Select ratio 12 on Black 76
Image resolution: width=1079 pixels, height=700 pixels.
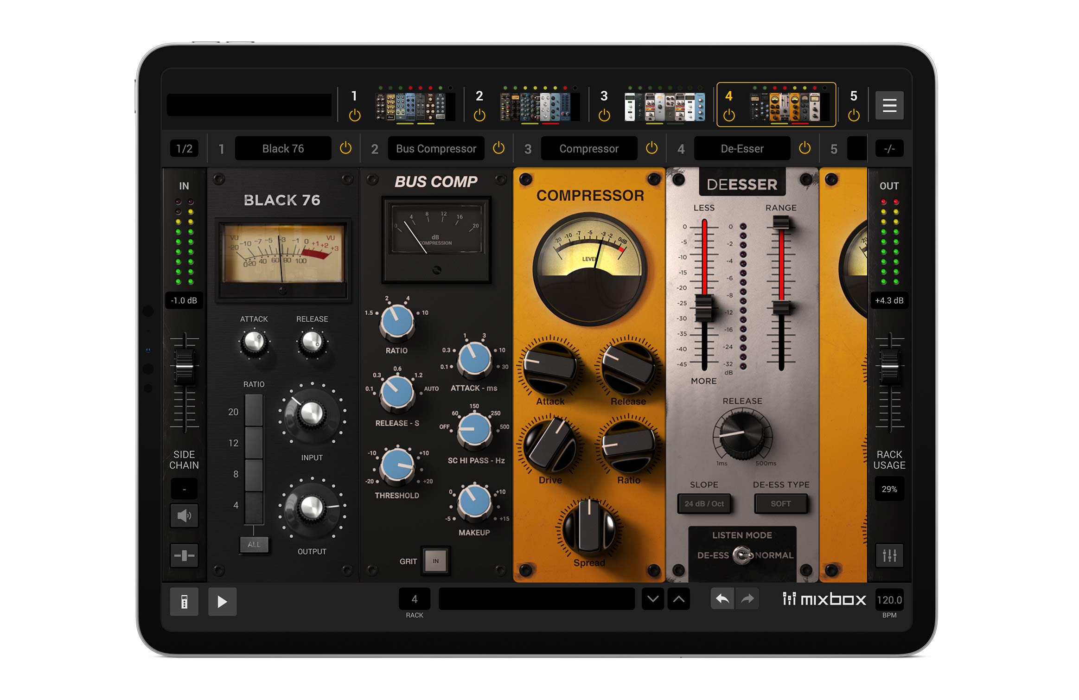pos(254,443)
